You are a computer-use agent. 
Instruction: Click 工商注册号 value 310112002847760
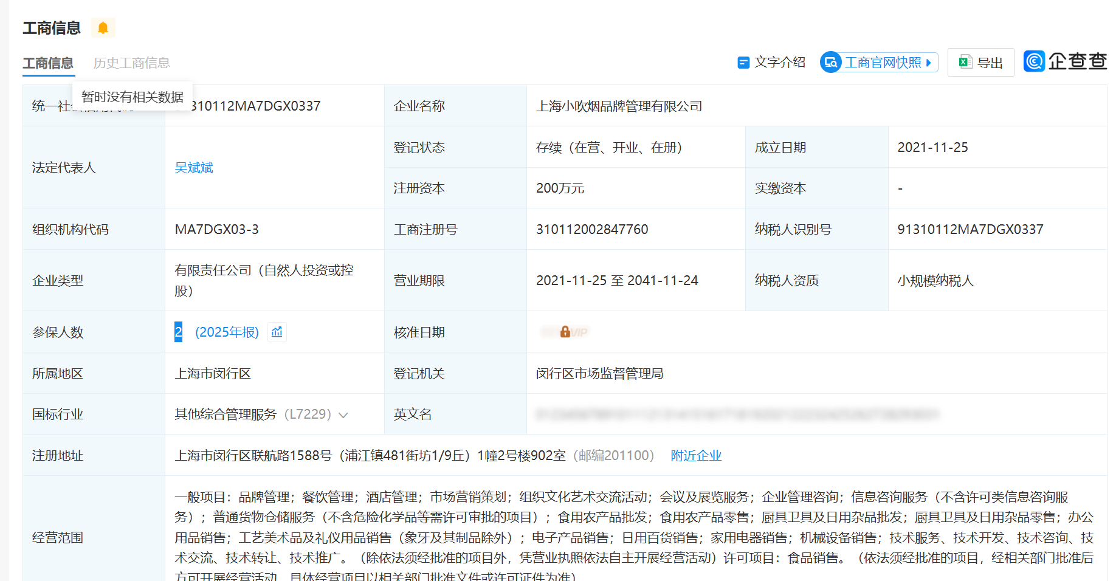tap(592, 230)
